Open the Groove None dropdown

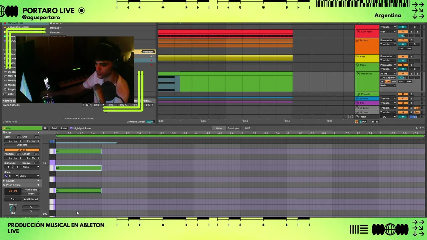coord(31,167)
